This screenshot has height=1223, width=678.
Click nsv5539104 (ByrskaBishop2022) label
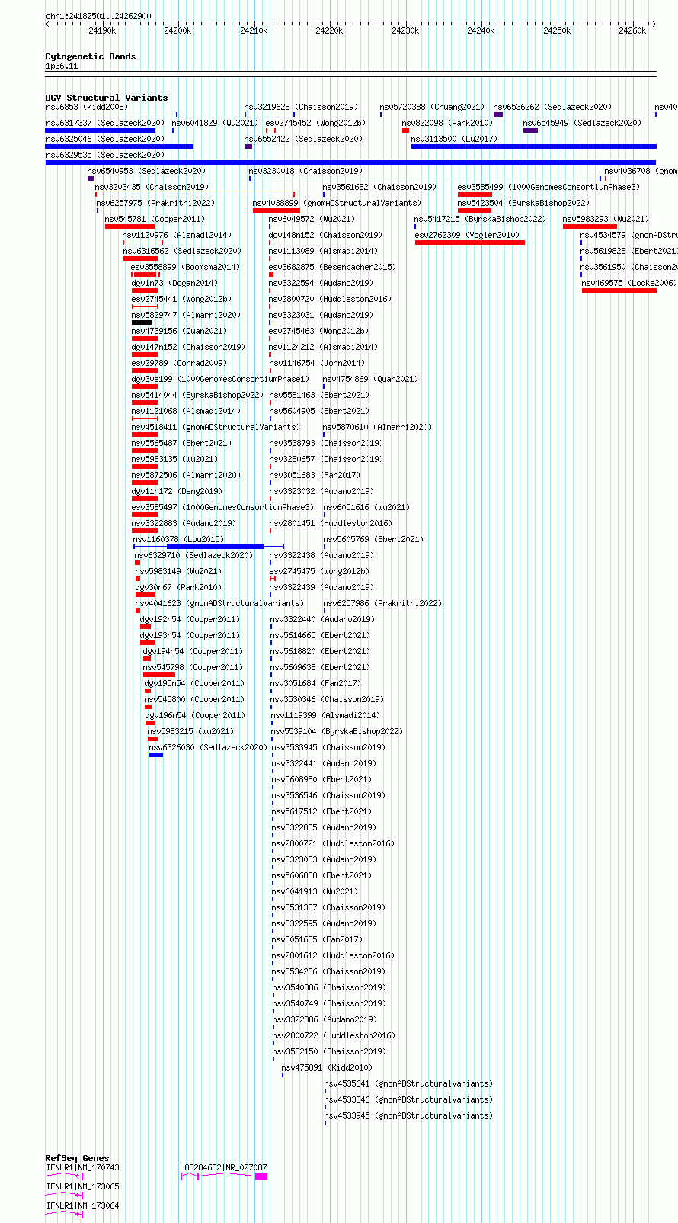pos(337,732)
